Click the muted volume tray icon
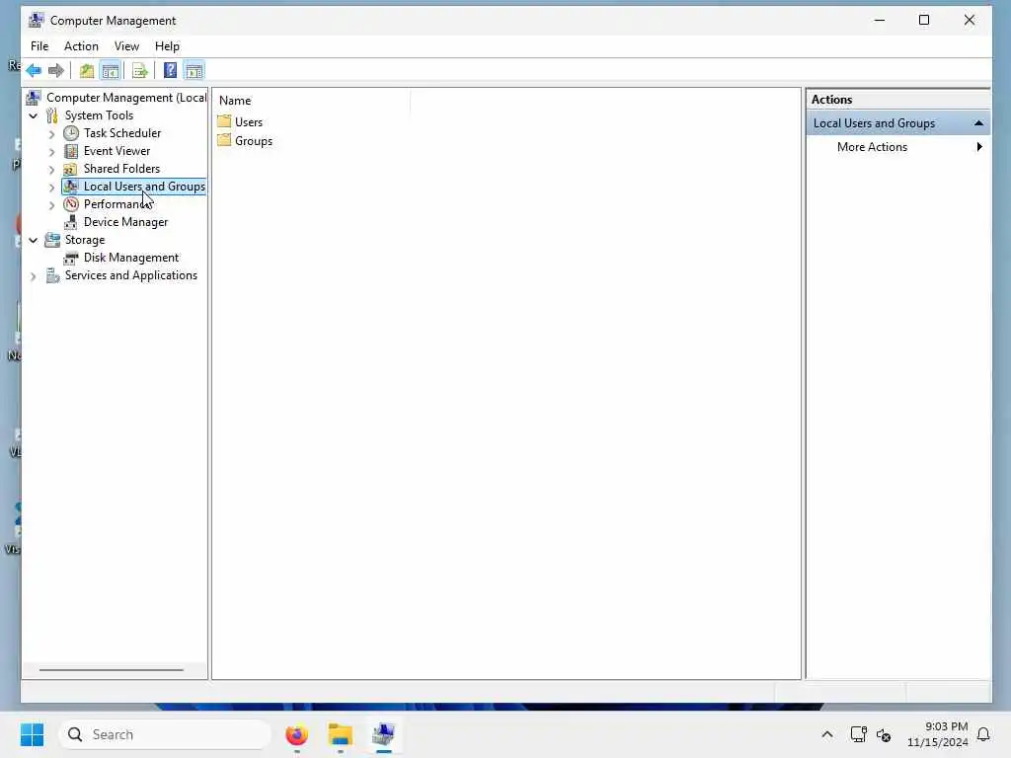 click(x=884, y=734)
